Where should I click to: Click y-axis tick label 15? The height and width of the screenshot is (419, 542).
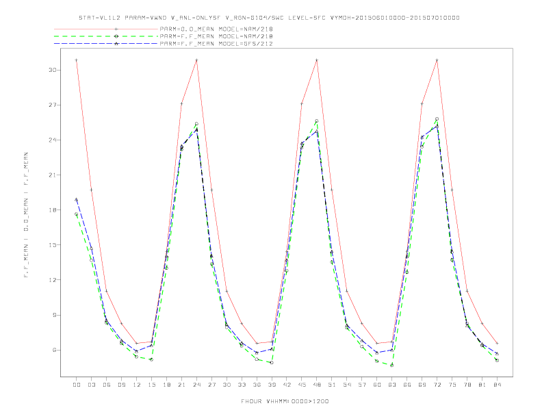tap(52, 245)
